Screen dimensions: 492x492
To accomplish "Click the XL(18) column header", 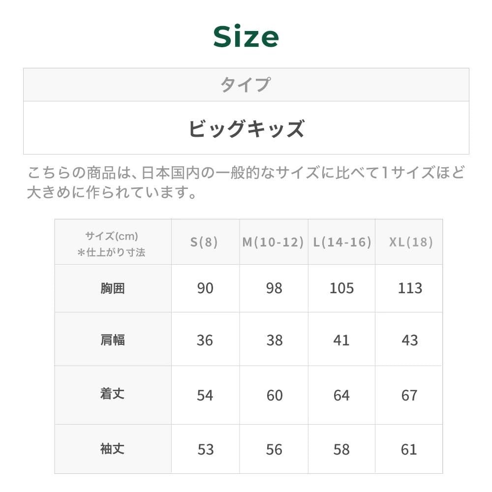I will coord(410,242).
